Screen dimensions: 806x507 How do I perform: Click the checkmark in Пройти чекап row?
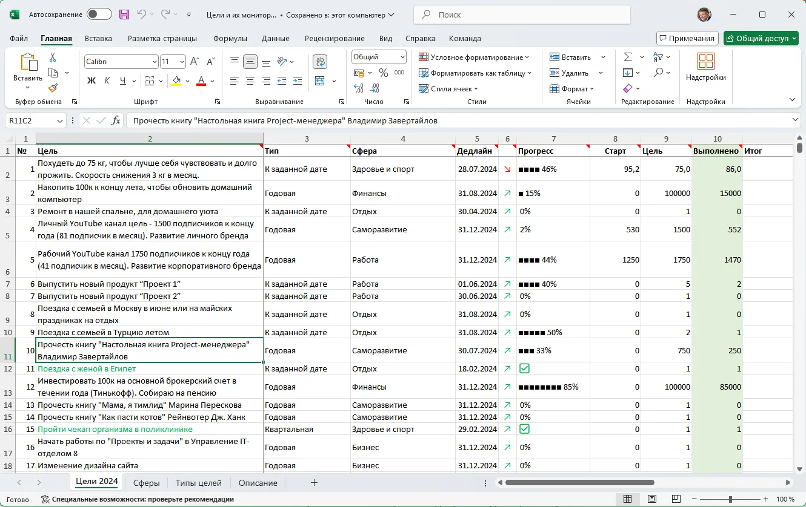pyautogui.click(x=524, y=429)
